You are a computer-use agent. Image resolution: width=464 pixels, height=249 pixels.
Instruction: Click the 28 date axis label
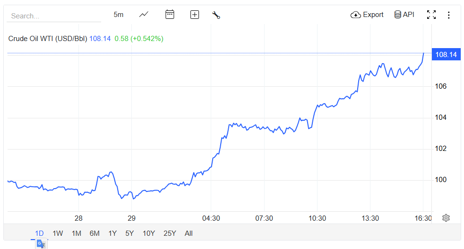[x=78, y=218]
